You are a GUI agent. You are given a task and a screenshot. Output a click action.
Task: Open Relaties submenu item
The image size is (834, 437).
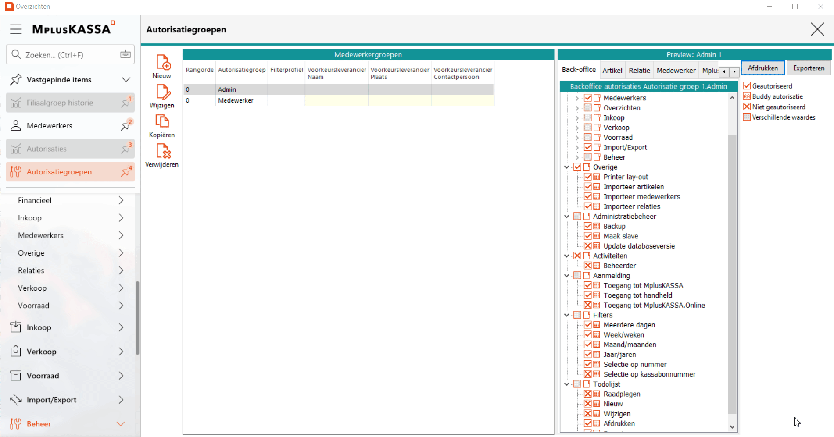click(x=70, y=270)
